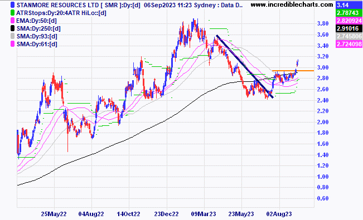Click the blue Stanmore Resources legend swatch
The width and height of the screenshot is (363, 220).
point(13,5)
